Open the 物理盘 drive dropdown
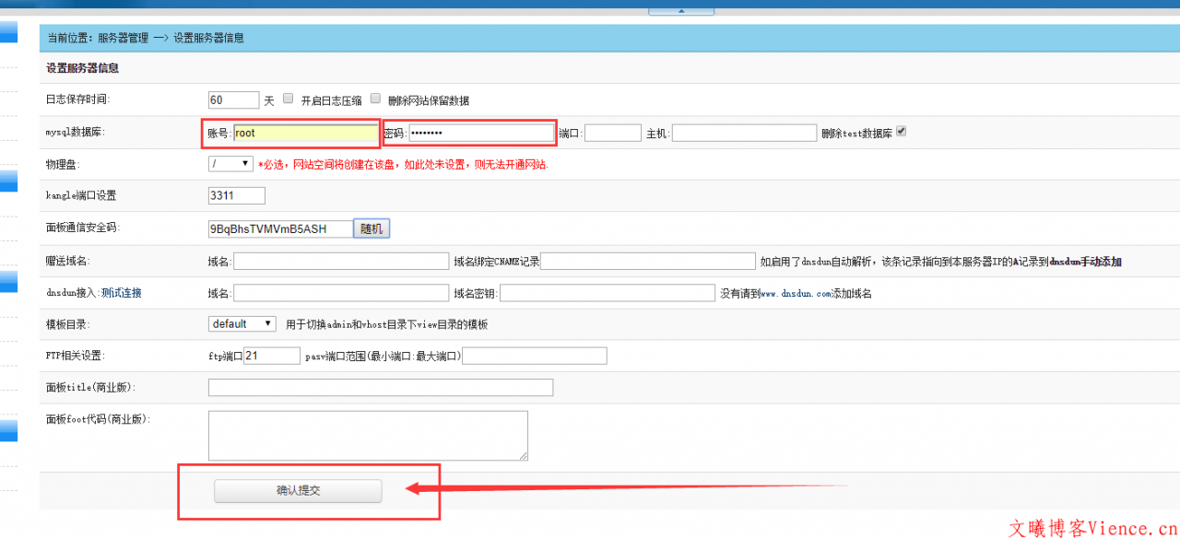Image resolution: width=1180 pixels, height=538 pixels. (x=230, y=163)
